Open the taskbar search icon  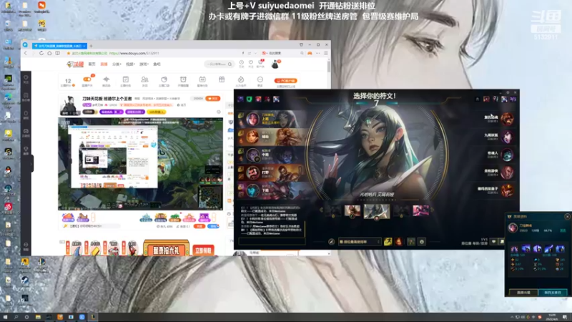coord(16,317)
